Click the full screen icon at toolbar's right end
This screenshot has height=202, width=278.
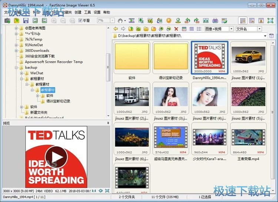tap(271, 21)
